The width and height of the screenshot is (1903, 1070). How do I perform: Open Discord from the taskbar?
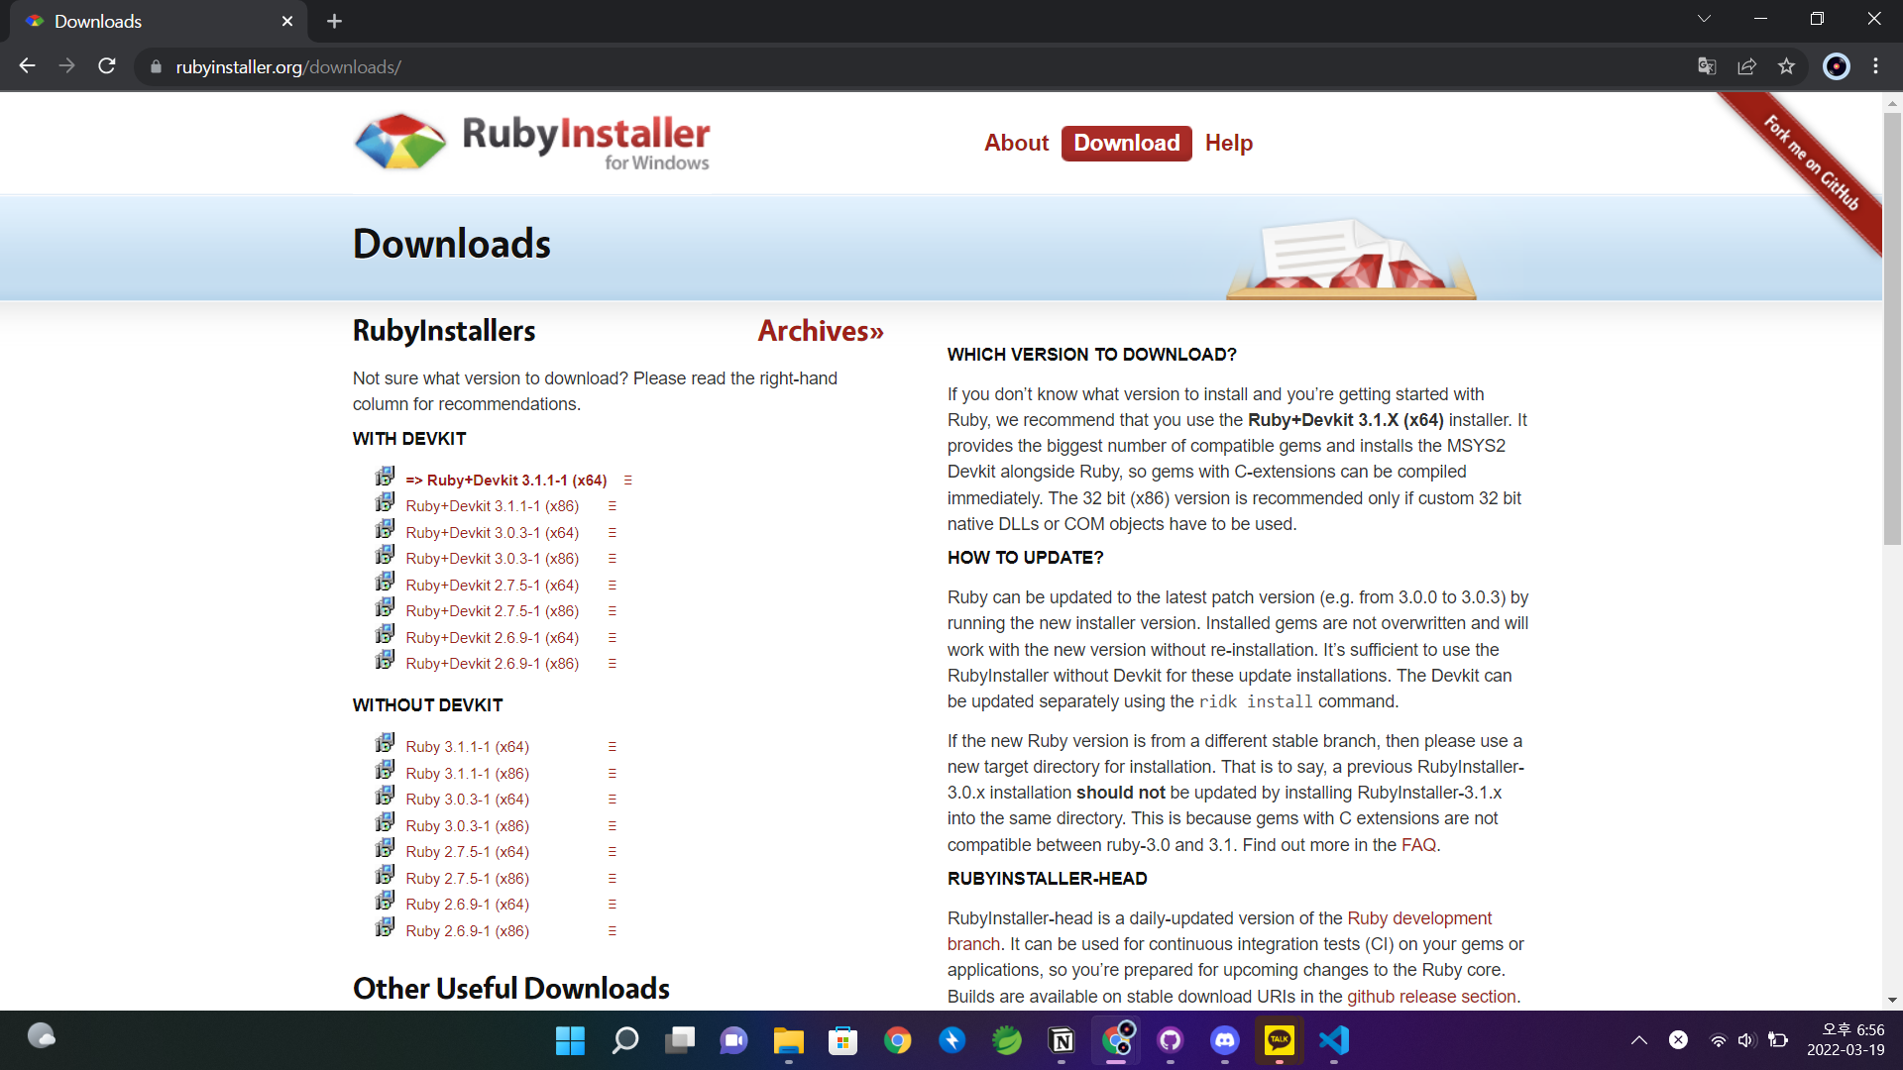click(1225, 1040)
